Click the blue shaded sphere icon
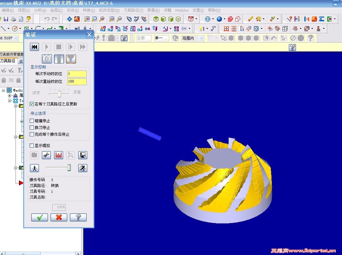This screenshot has height=255, width=342. tap(219, 19)
